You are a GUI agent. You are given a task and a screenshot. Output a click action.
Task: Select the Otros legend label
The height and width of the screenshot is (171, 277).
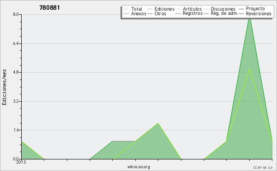click(x=160, y=13)
